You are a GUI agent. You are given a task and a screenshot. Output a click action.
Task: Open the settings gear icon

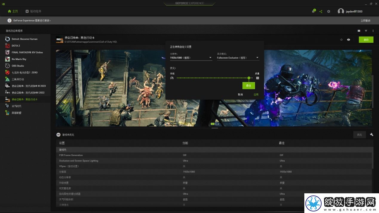pyautogui.click(x=329, y=11)
